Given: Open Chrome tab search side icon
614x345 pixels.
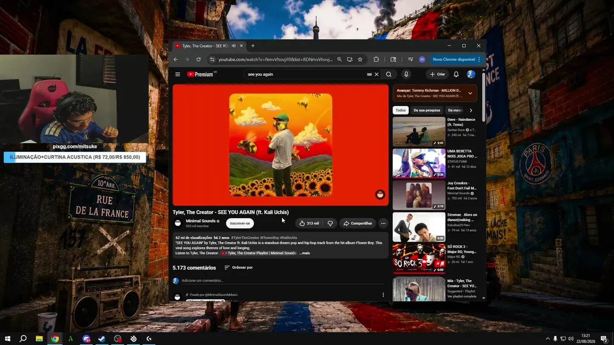Looking at the screenshot, I should pyautogui.click(x=393, y=59).
